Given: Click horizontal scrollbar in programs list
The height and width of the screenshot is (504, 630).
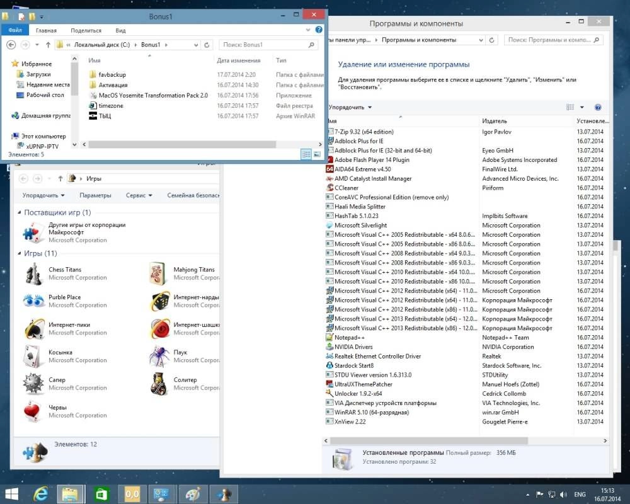Looking at the screenshot, I should tap(428, 441).
